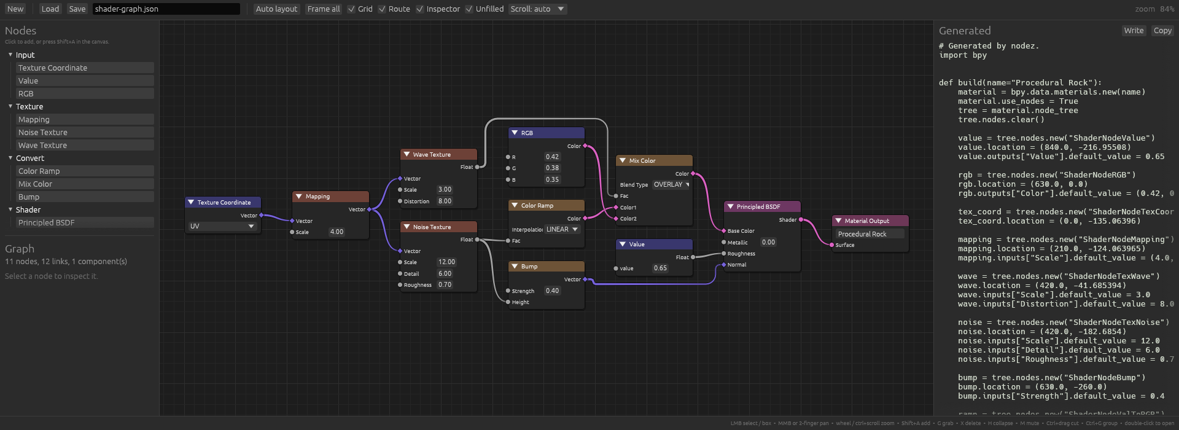Copy the generated code
Image resolution: width=1179 pixels, height=430 pixels.
(x=1162, y=31)
